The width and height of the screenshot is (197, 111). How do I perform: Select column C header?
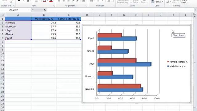click(x=69, y=15)
